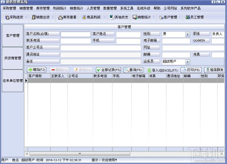The image size is (227, 164).
Task: Click the 主联系人 column header
Action: click(59, 76)
